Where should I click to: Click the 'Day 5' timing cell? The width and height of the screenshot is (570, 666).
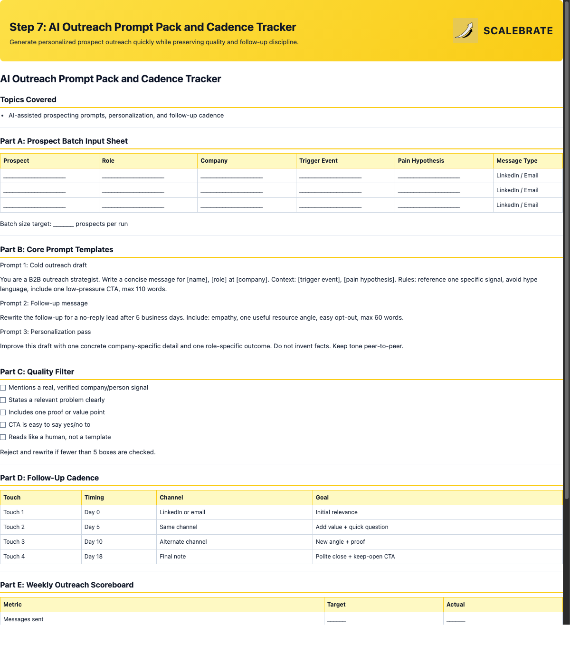119,527
